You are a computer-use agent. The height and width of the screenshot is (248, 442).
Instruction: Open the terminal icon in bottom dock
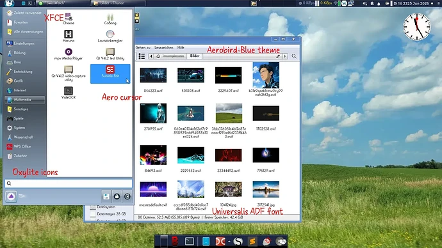(189, 241)
